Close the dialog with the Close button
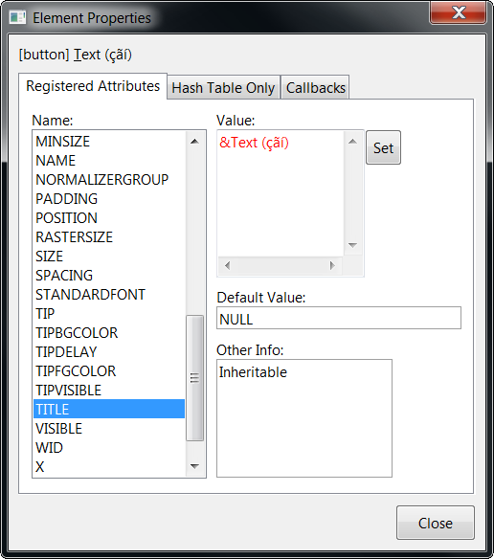This screenshot has width=494, height=559. coord(436,524)
